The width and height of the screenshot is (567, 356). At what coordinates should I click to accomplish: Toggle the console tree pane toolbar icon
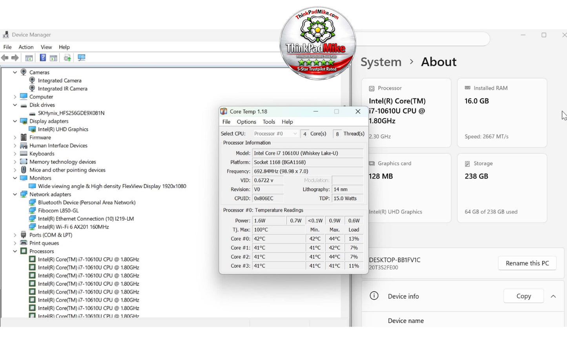pos(29,58)
